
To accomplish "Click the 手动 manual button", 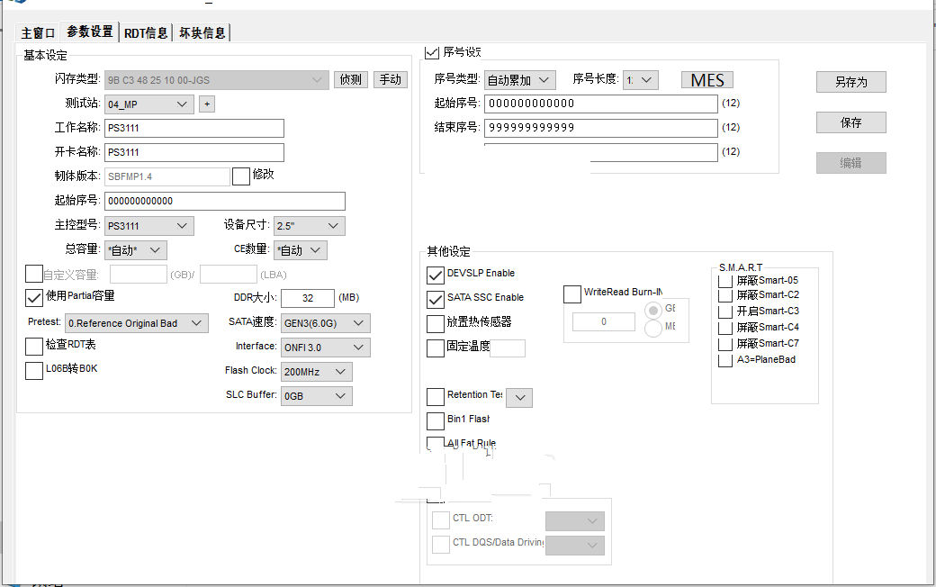I will [x=391, y=79].
